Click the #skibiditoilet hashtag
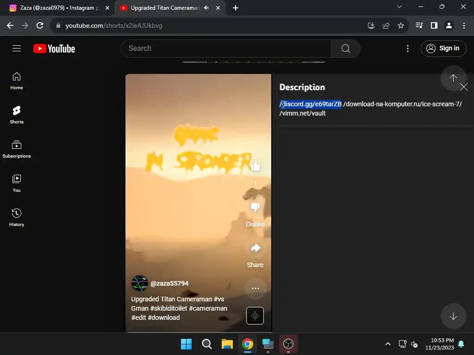 pos(168,308)
